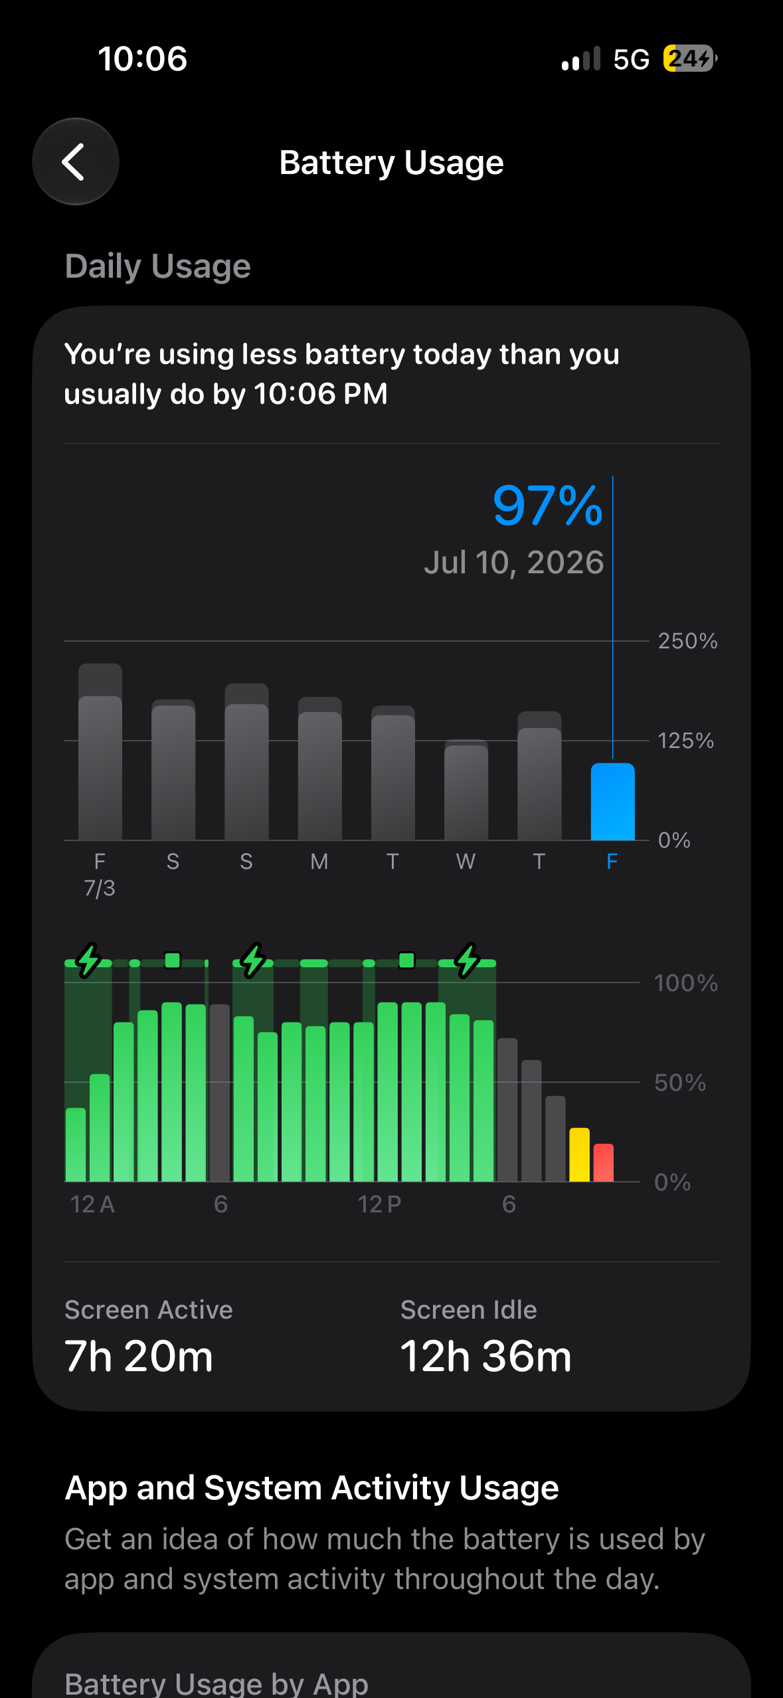Tap the back chevron button

76,161
